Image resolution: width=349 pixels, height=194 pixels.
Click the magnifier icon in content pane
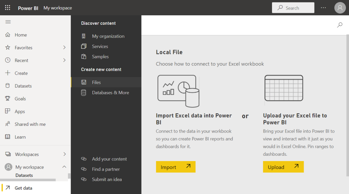click(340, 25)
